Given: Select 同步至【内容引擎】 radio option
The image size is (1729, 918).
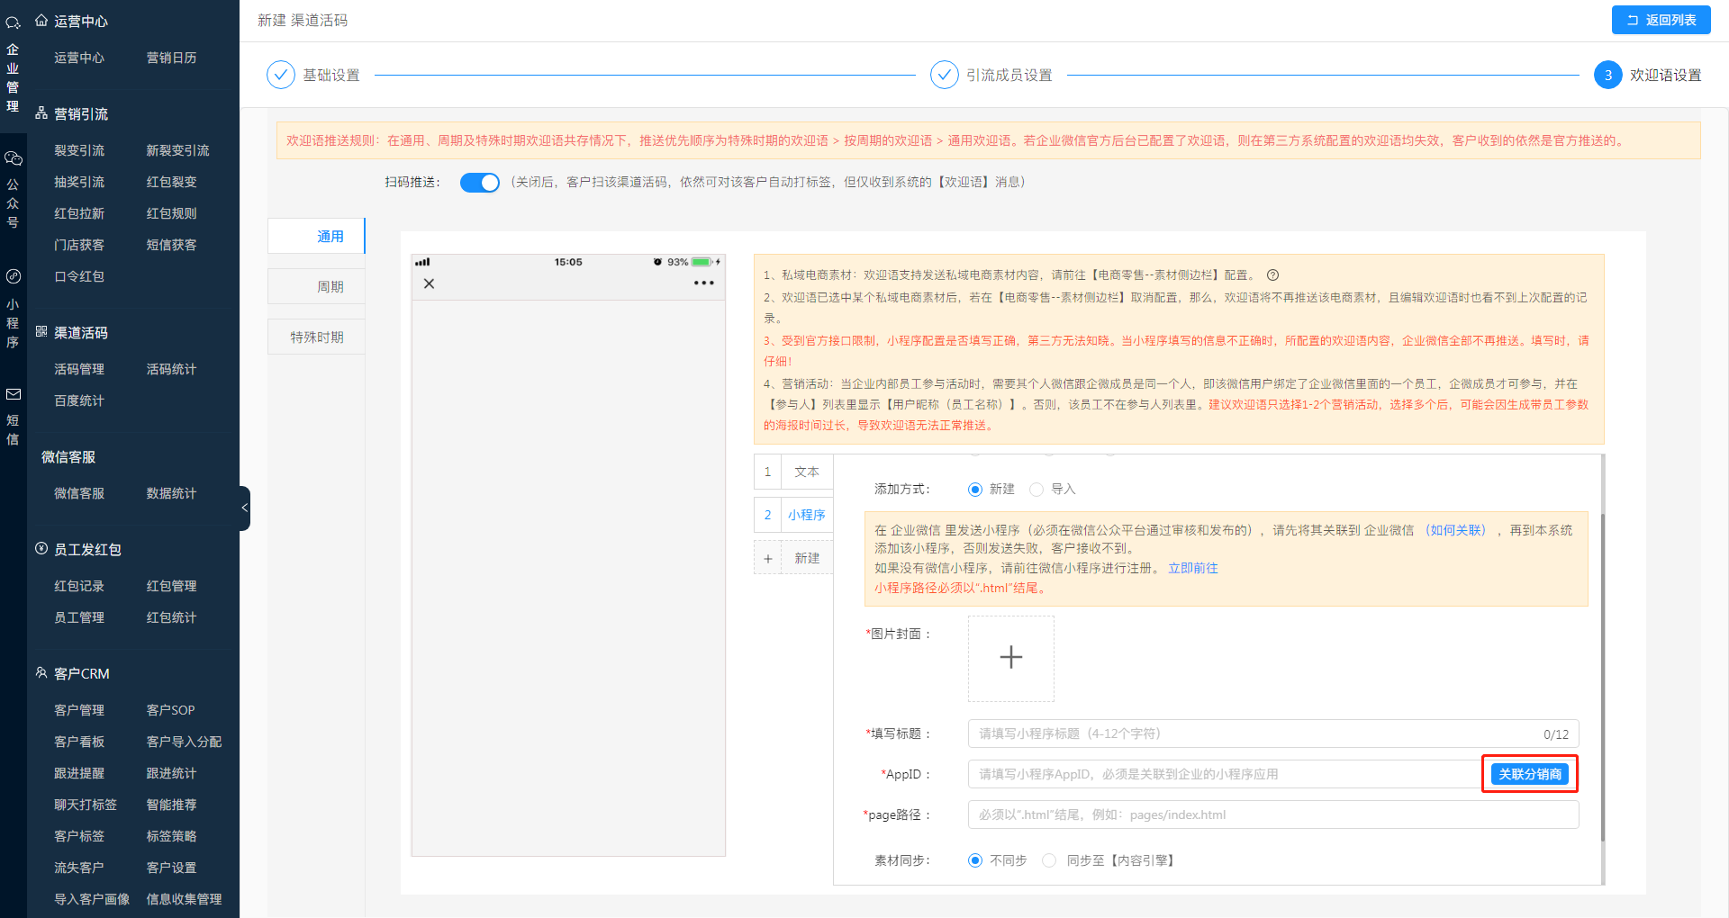Looking at the screenshot, I should pyautogui.click(x=1048, y=860).
